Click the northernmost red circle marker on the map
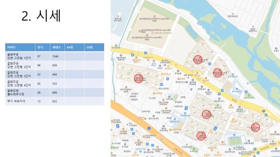This screenshot has height=157, width=280. (x=198, y=60)
